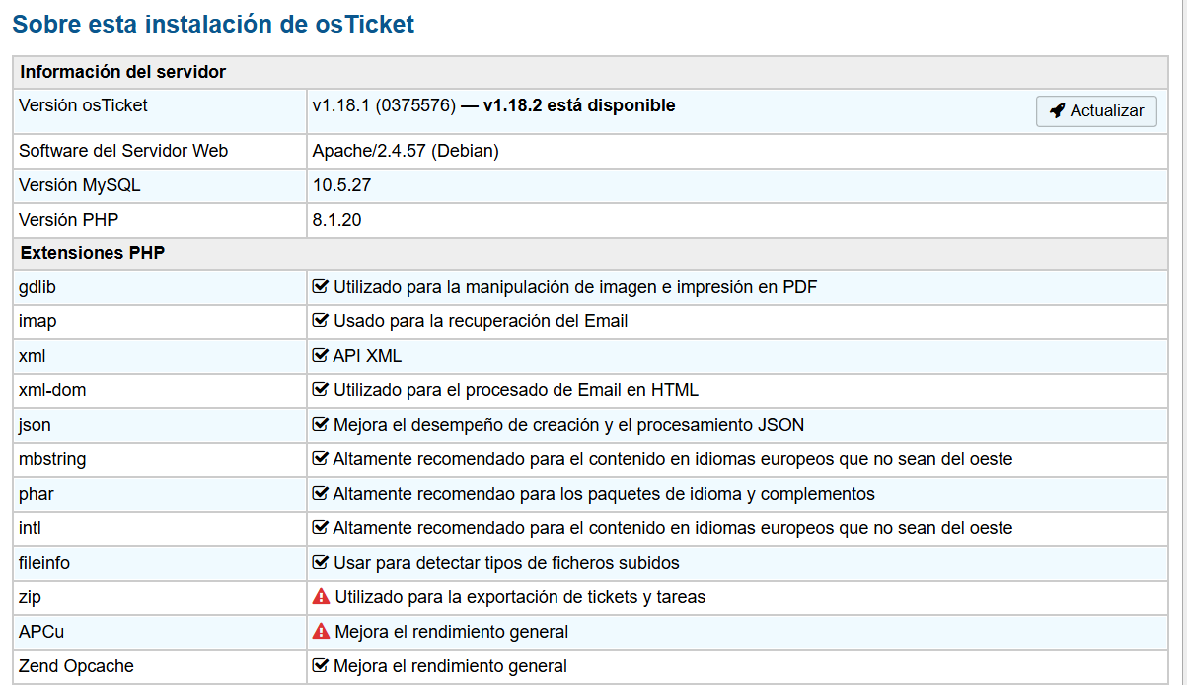Click the mbstring 'Altamente recomendado' description

click(673, 459)
